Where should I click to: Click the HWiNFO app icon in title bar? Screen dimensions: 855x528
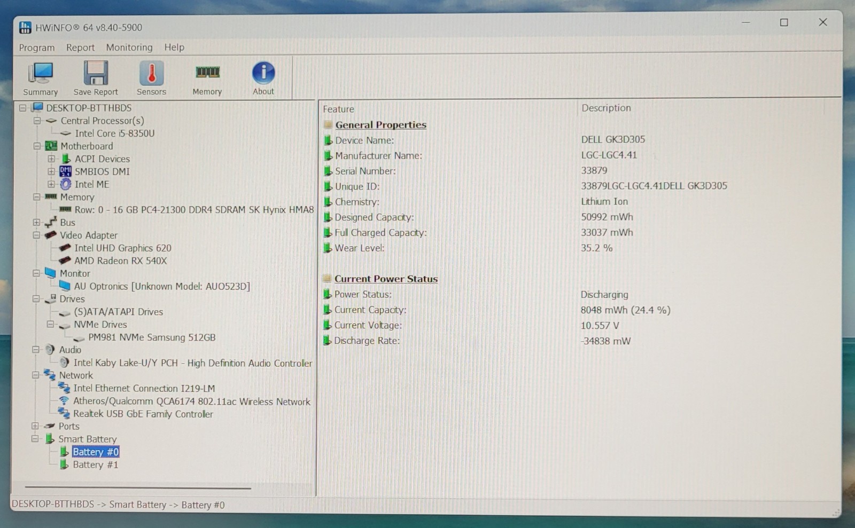click(25, 27)
